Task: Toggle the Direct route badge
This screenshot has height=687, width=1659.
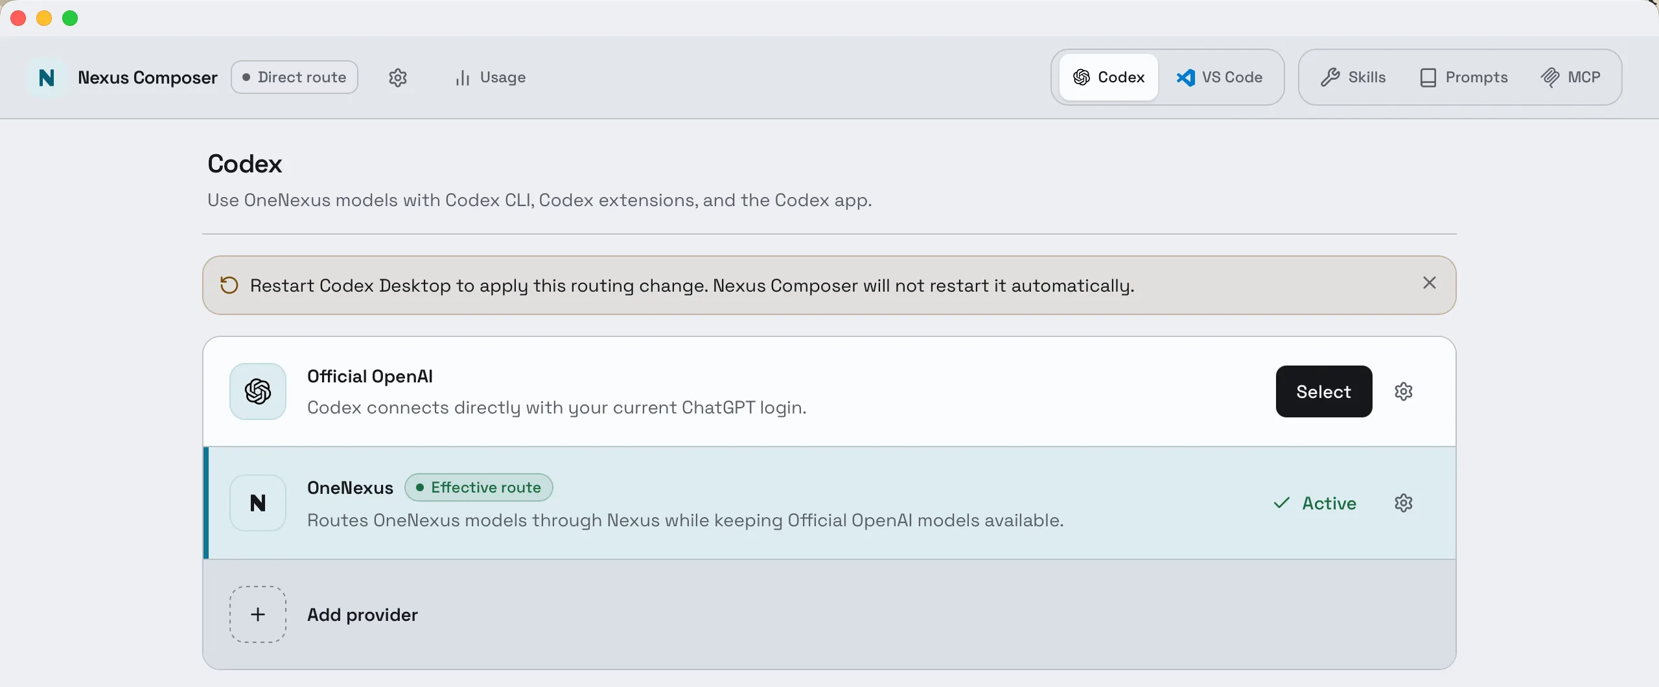Action: tap(294, 77)
